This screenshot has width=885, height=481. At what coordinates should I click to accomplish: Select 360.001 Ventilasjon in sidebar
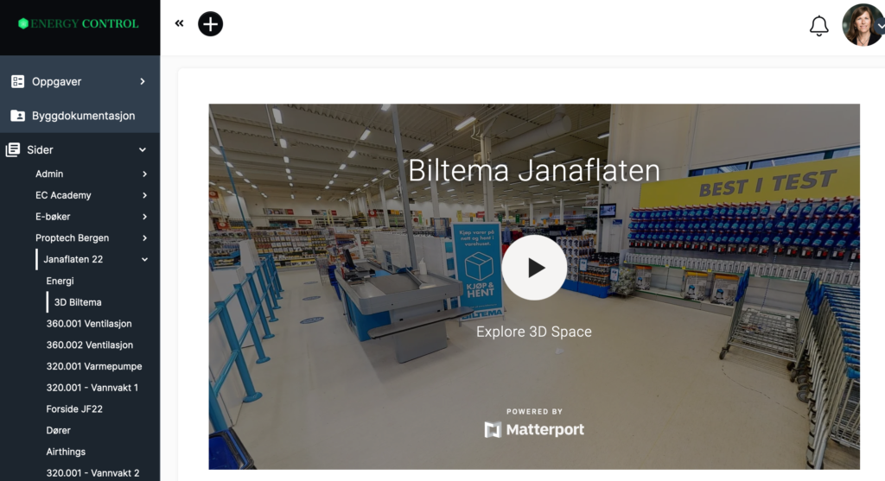(89, 324)
